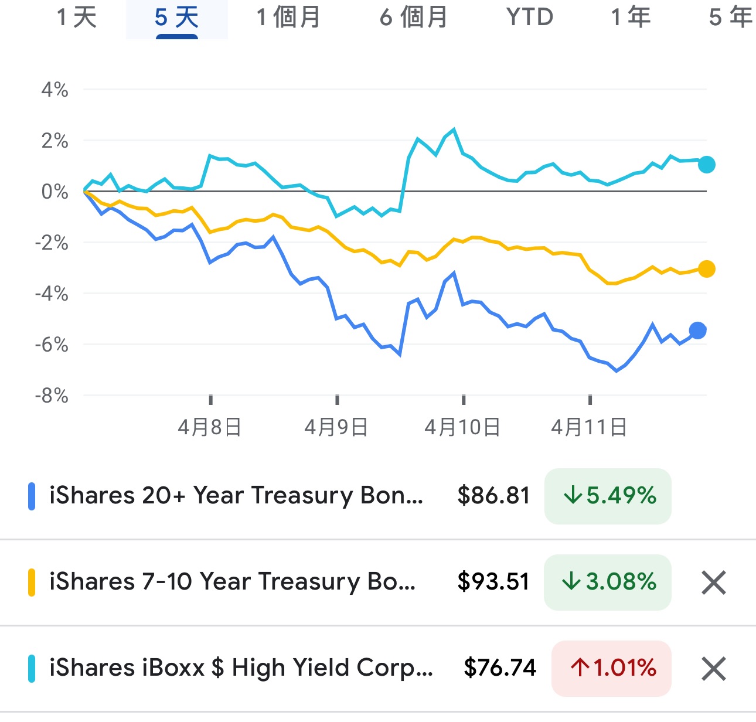Open iShares 20+ Year Treasury Bond listing

click(x=236, y=496)
